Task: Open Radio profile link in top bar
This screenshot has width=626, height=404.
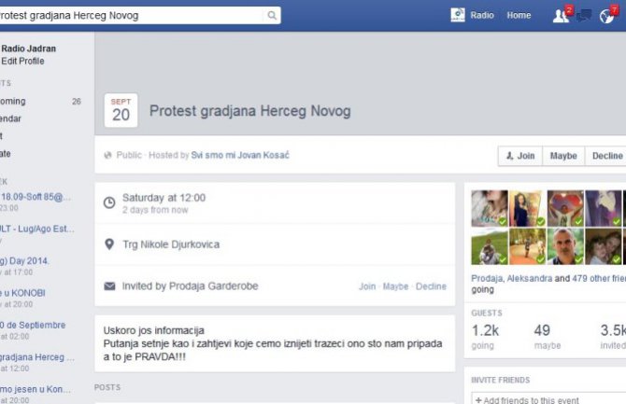Action: [482, 16]
